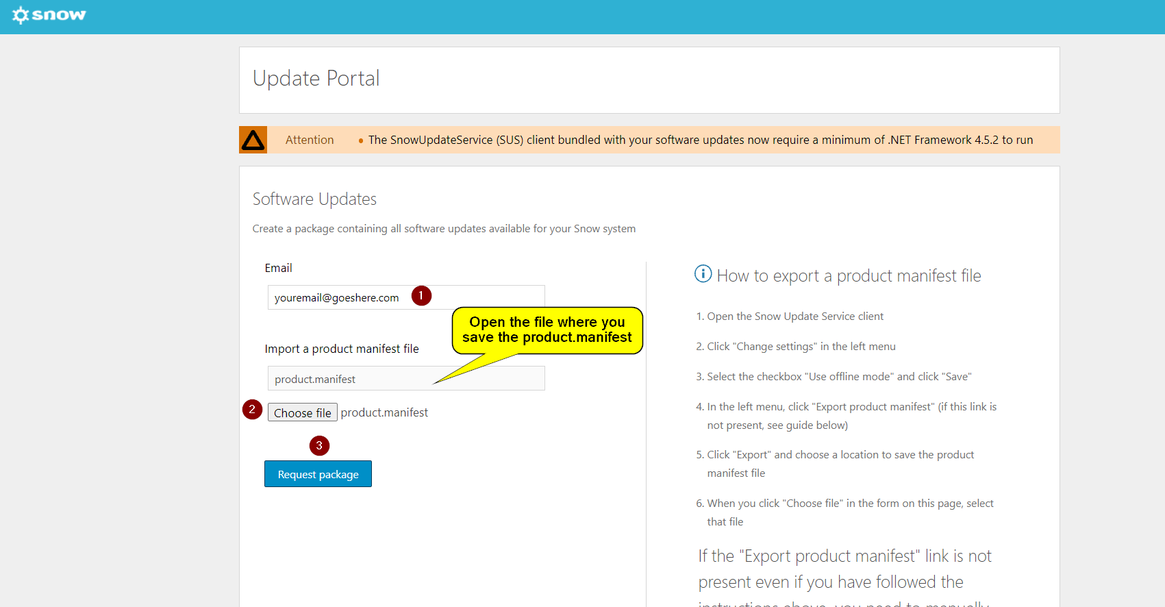The width and height of the screenshot is (1165, 607).
Task: Click the Email field label
Action: coord(278,268)
